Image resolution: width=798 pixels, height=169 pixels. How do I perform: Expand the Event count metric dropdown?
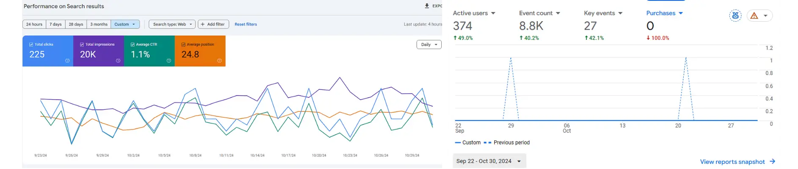click(x=558, y=13)
